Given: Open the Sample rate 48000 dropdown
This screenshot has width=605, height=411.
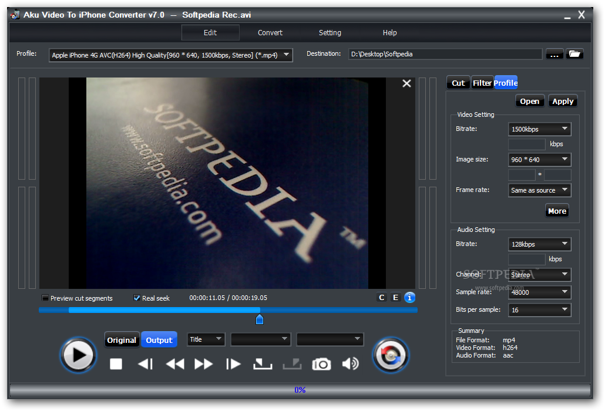Looking at the screenshot, I should point(539,292).
